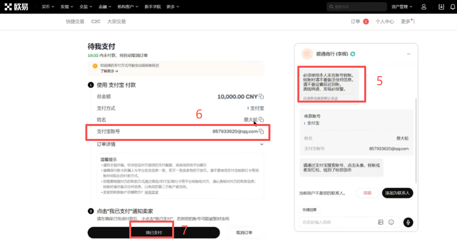This screenshot has height=240, width=457.
Task: Click the 我已支付 button
Action: (154, 233)
